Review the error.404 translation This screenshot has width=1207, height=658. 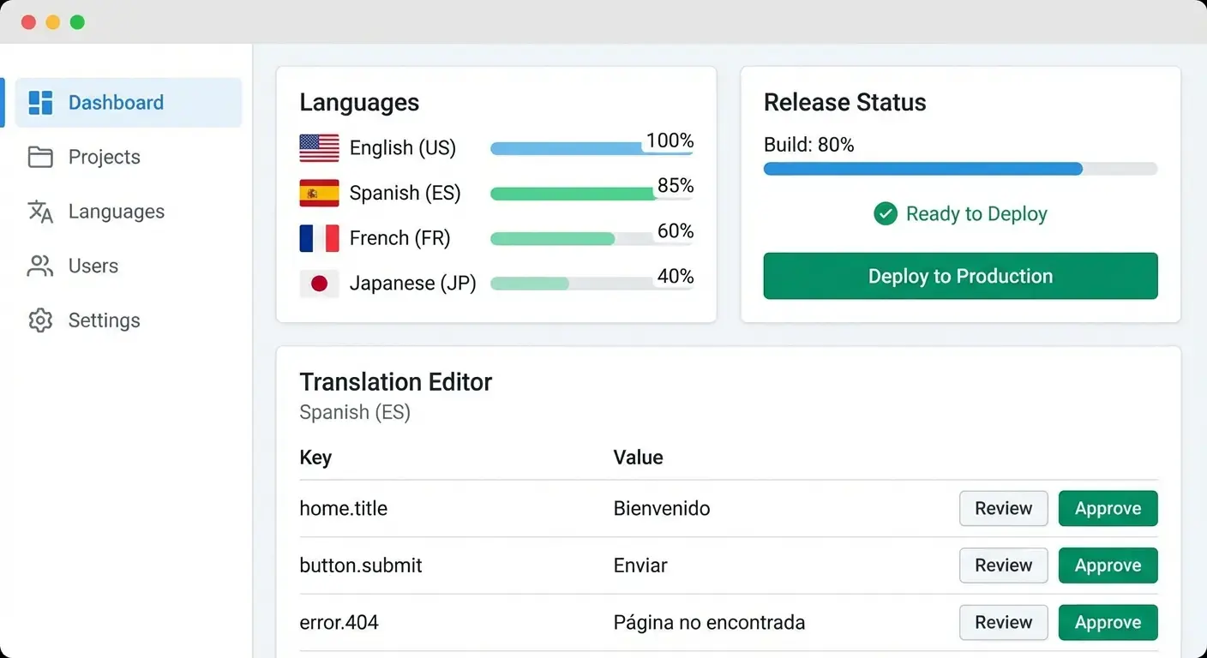coord(1003,622)
